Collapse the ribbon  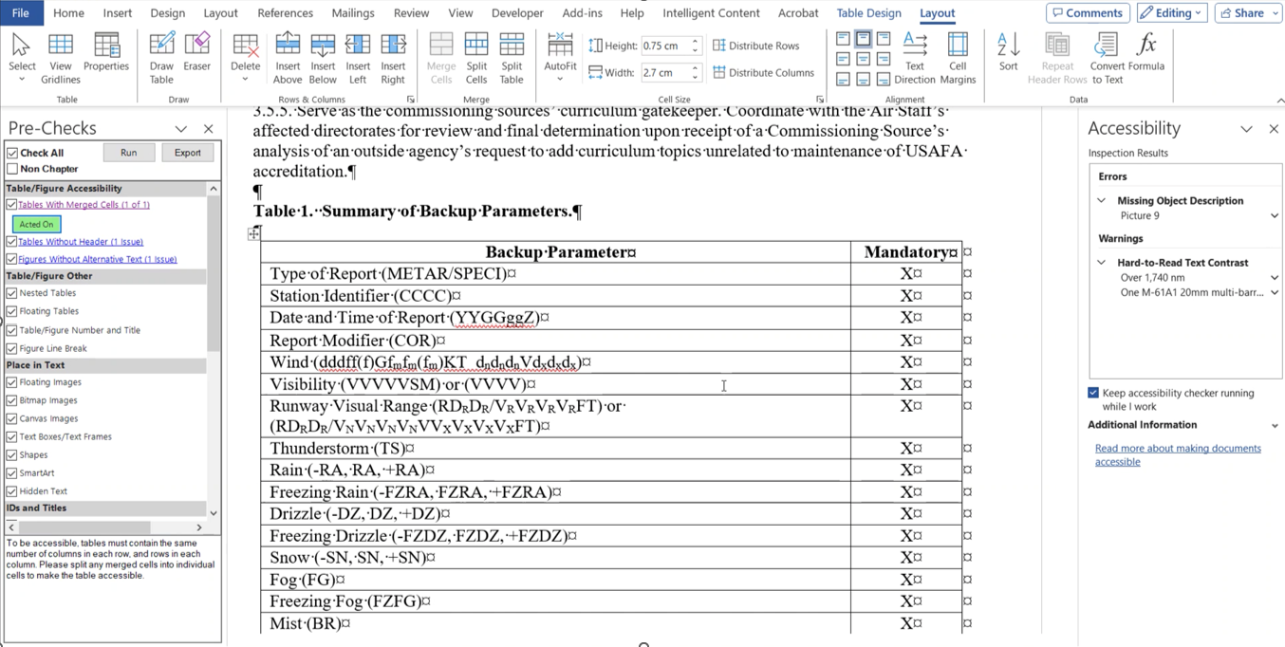pos(1279,100)
